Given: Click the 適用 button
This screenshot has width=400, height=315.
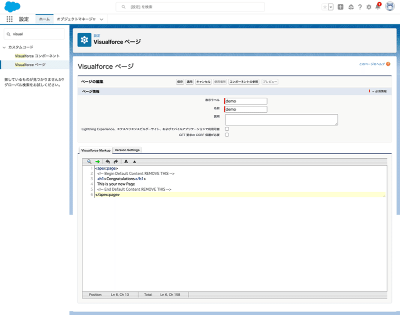Looking at the screenshot, I should coord(189,82).
